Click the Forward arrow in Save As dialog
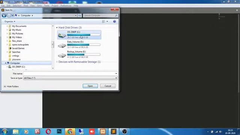Image resolution: width=240 pixels, height=135 pixels. [9, 15]
